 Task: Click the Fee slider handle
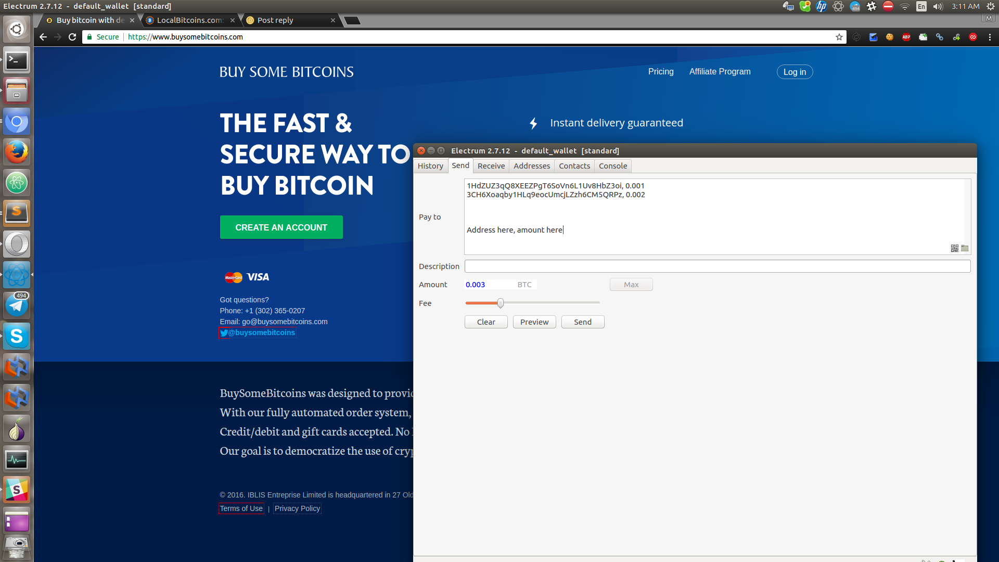(x=500, y=303)
